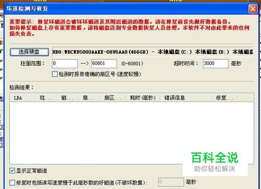Click the 坏道检测与修复 title bar text
This screenshot has height=189, width=261.
pos(27,9)
